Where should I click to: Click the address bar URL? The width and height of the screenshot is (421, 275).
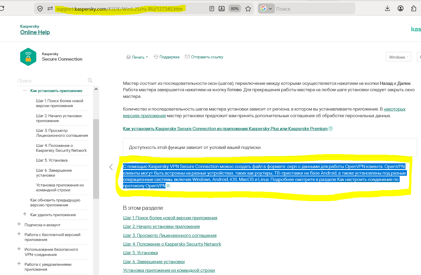pos(119,9)
